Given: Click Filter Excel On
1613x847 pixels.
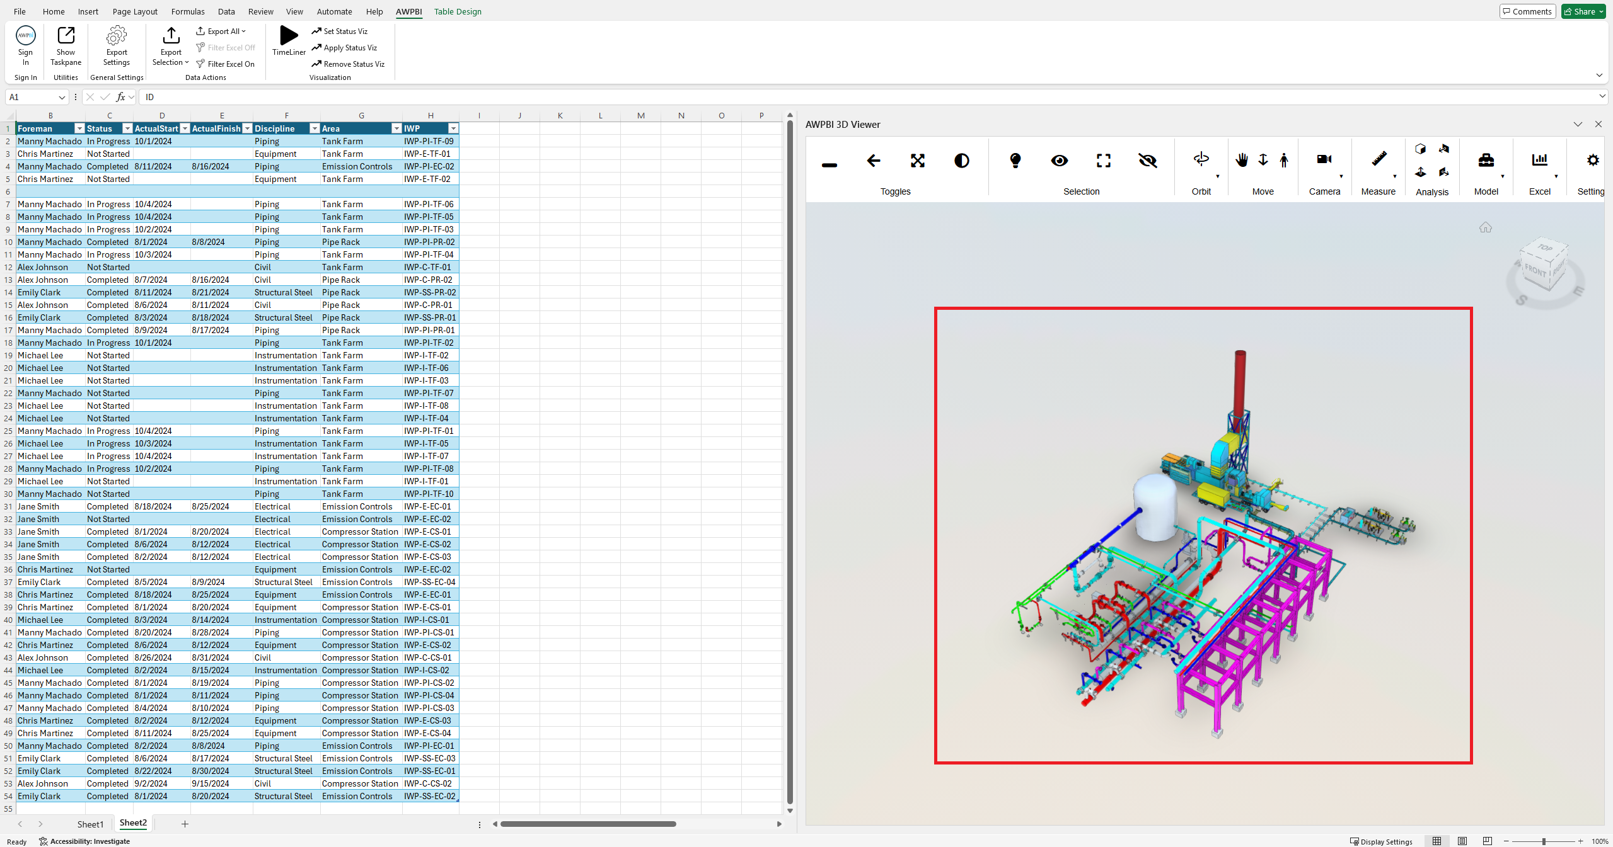Looking at the screenshot, I should 226,64.
